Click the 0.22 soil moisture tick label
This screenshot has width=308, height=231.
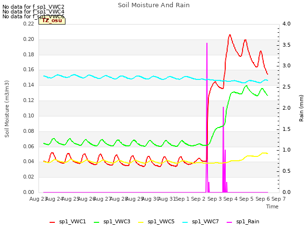[x=29, y=24]
